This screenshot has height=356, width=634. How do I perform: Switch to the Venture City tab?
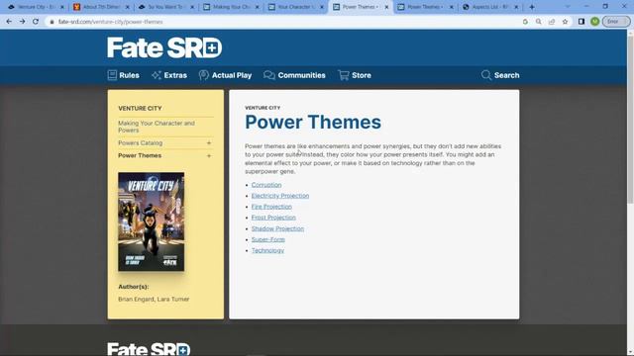(x=35, y=7)
